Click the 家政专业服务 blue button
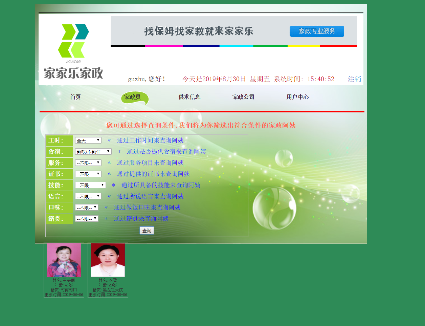Viewport: 425px width, 326px height. (316, 31)
